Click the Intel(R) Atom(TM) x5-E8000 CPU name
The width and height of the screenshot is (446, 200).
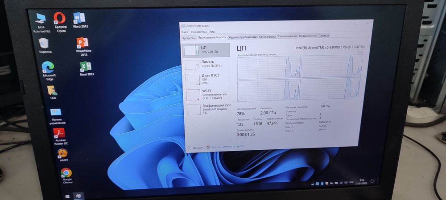point(330,47)
